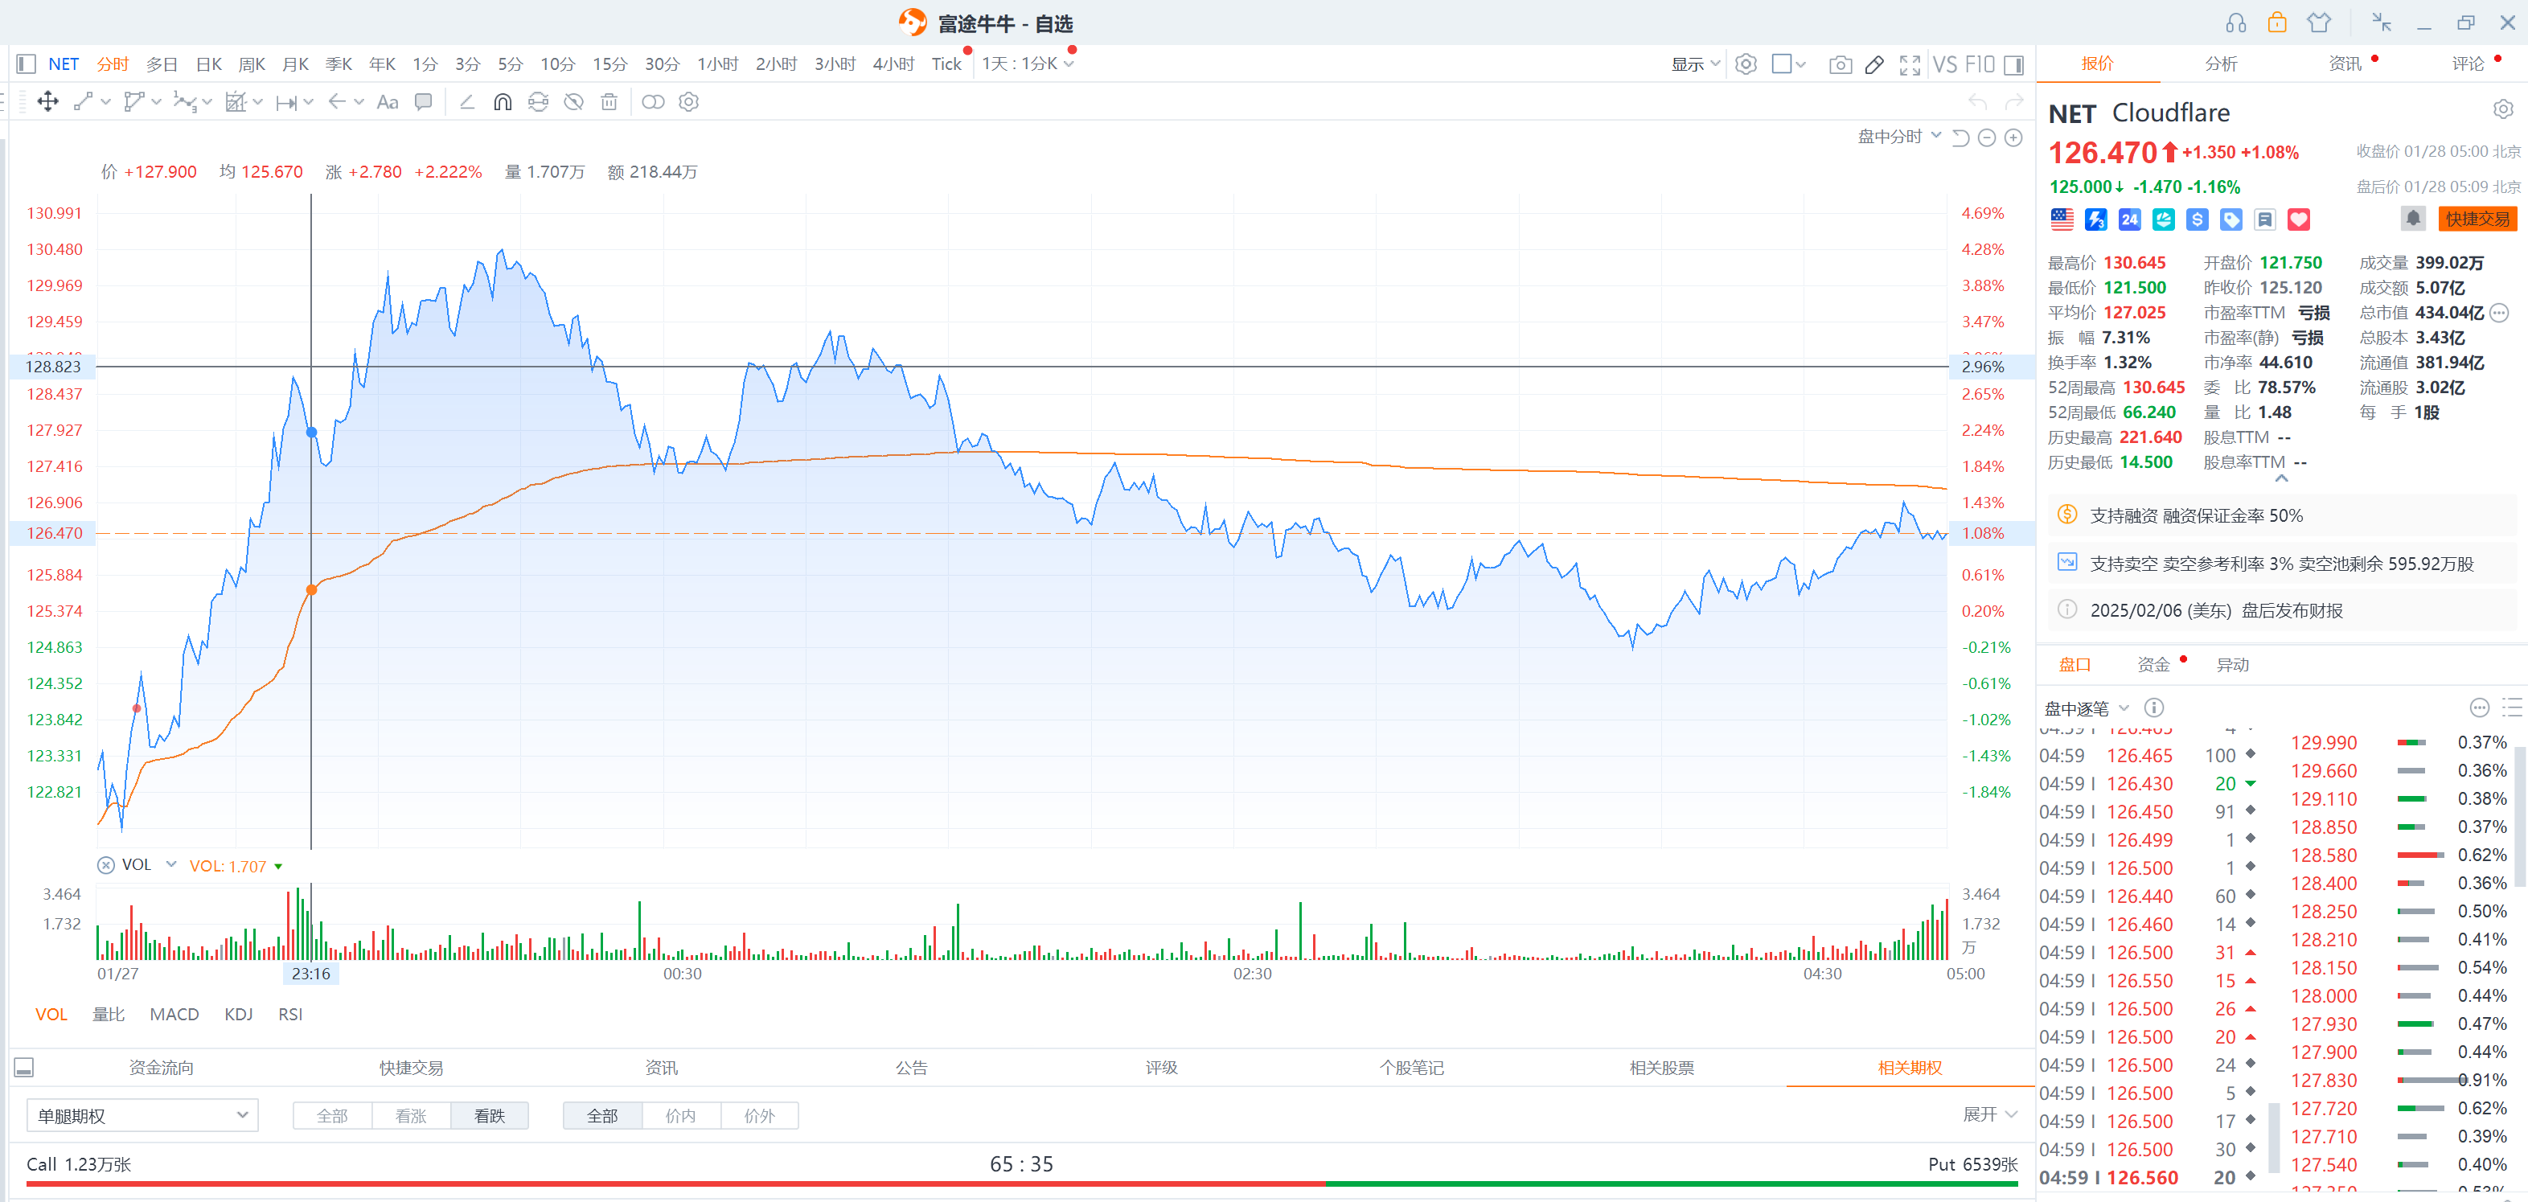Collapse the quote details chevron
The width and height of the screenshot is (2528, 1202).
point(2282,479)
